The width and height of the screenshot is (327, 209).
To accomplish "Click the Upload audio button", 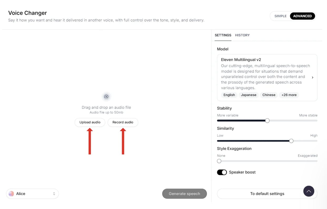I will coord(90,122).
